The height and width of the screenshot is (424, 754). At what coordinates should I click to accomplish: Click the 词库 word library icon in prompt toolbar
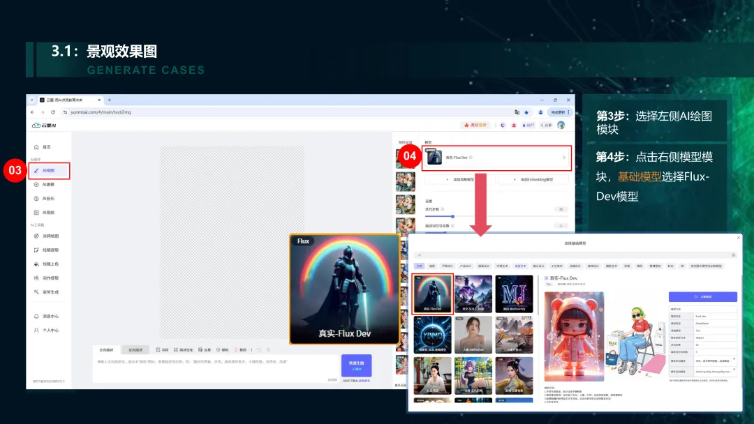tap(158, 349)
